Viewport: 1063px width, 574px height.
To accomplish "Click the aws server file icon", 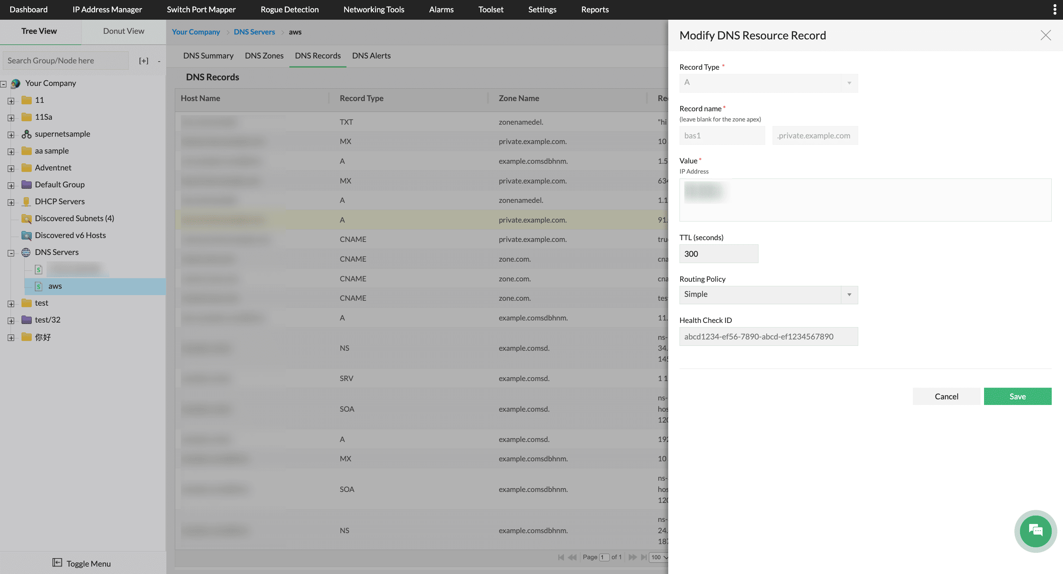I will [x=38, y=286].
